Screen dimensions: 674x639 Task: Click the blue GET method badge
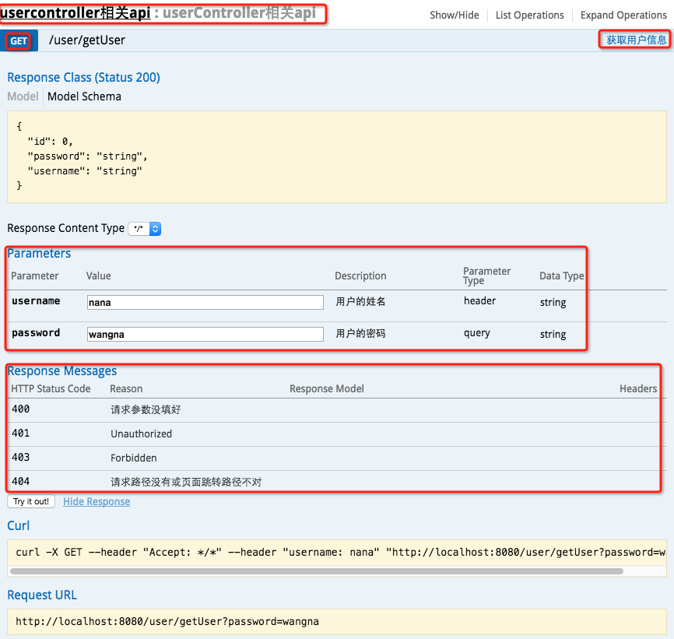[19, 41]
